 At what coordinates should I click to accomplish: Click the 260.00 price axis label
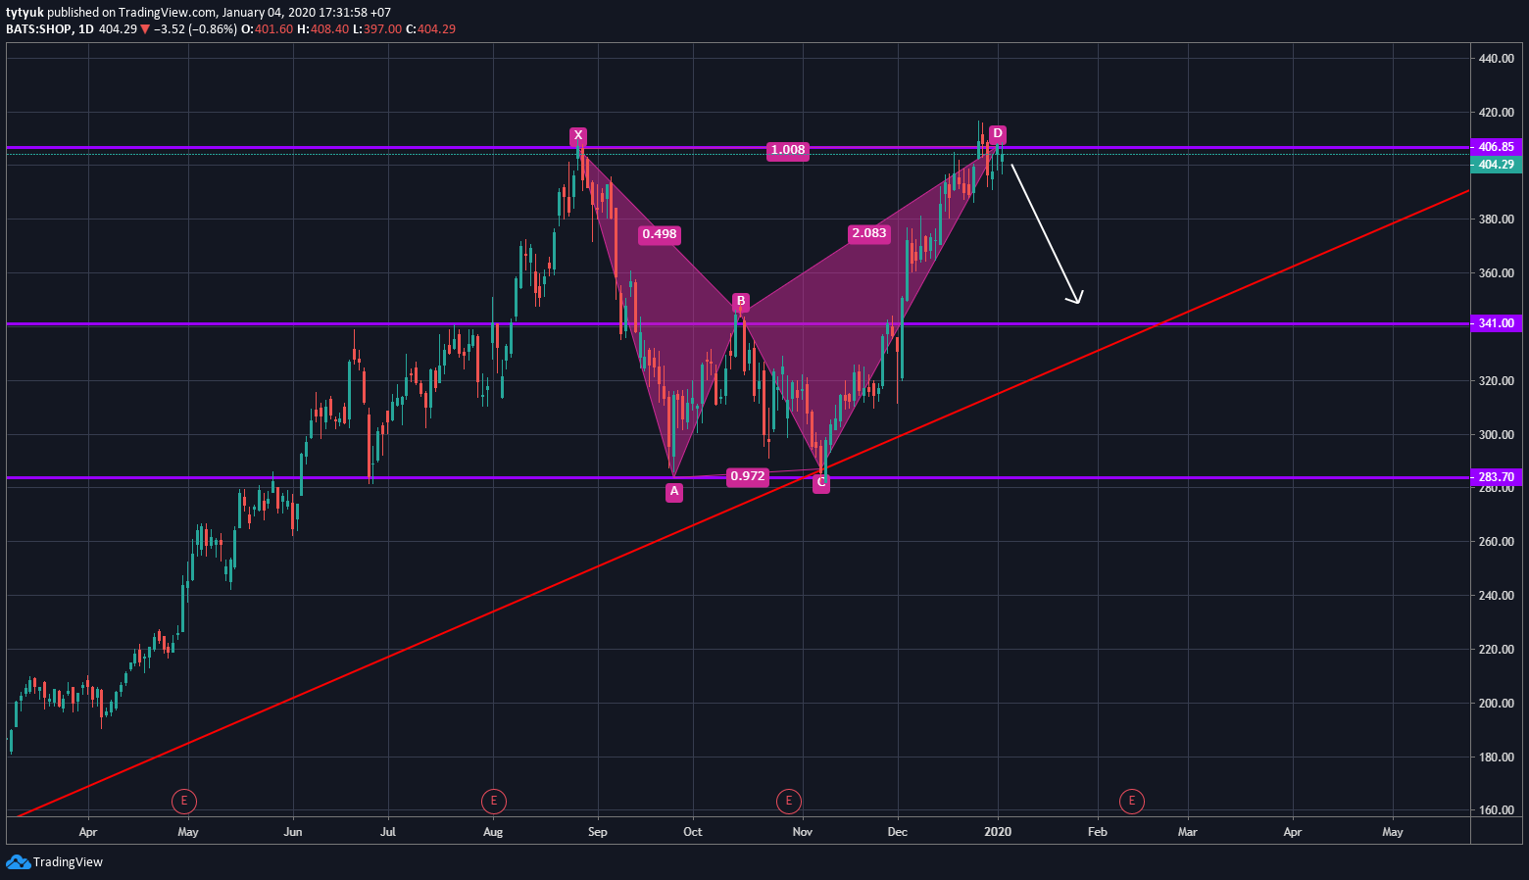coord(1497,542)
